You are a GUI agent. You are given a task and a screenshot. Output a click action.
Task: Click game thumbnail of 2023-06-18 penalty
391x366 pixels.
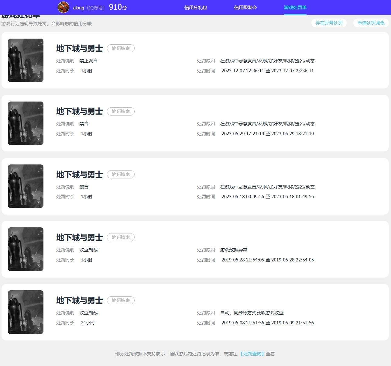[x=26, y=186]
